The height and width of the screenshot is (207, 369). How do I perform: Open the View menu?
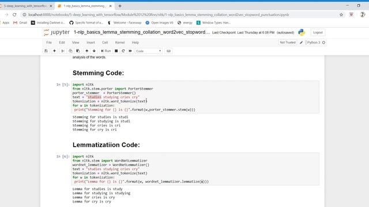tap(76, 43)
